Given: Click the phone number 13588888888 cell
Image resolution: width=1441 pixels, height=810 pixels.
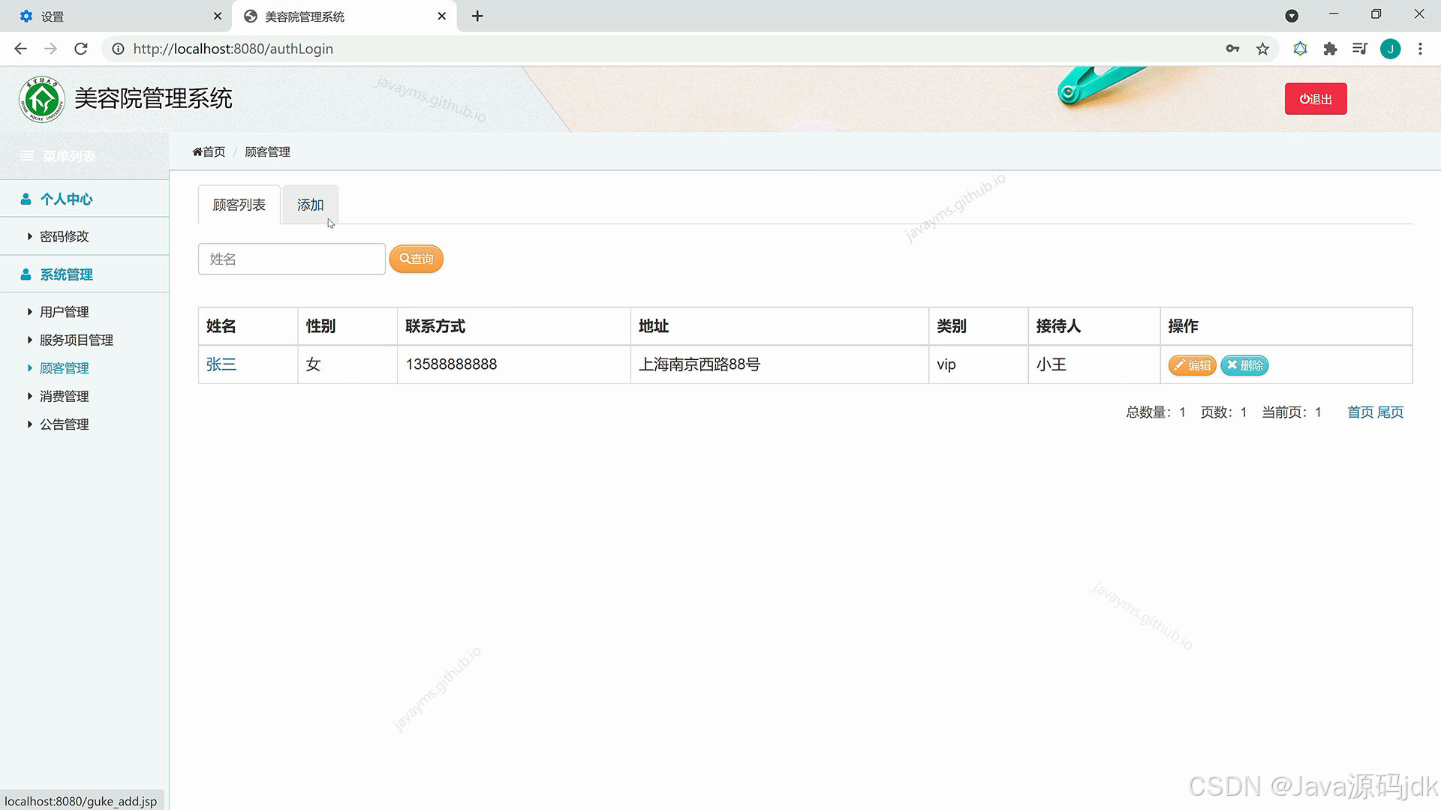Looking at the screenshot, I should (513, 364).
